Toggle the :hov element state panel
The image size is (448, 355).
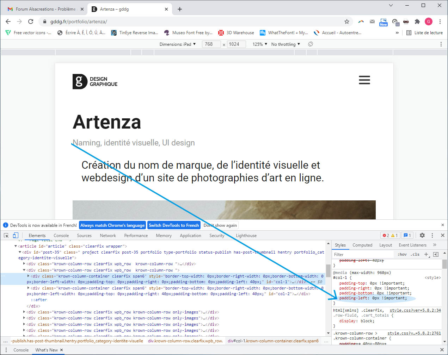pyautogui.click(x=402, y=254)
